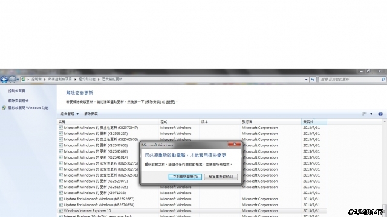Expand the arrow after 程式和功能 breadcrumb

point(99,79)
